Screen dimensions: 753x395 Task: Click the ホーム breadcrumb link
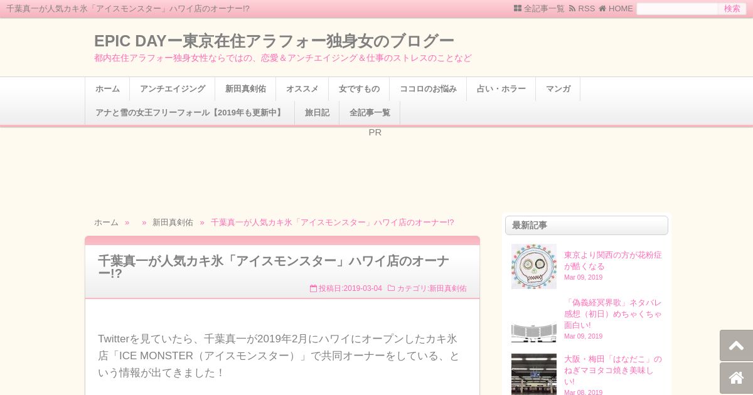(106, 223)
